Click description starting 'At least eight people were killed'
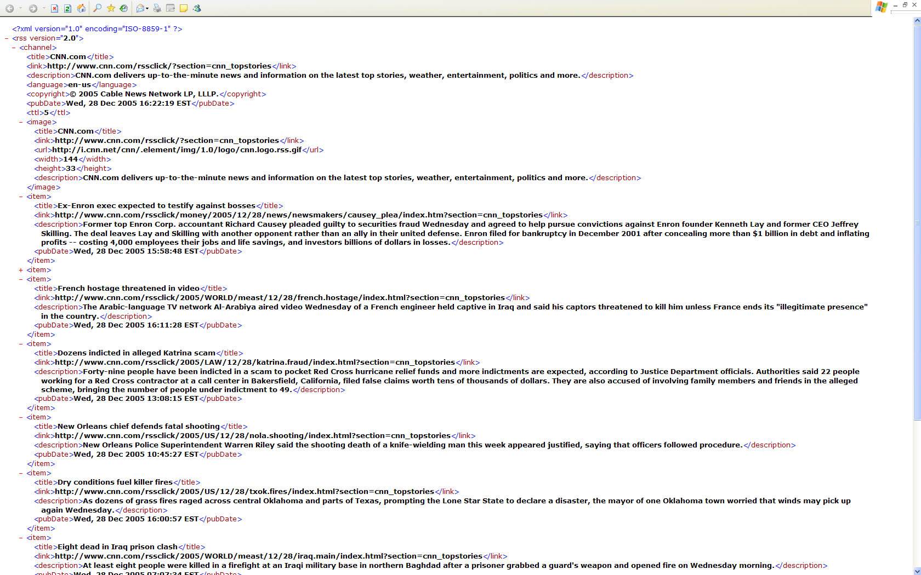Image resolution: width=921 pixels, height=575 pixels. click(429, 566)
